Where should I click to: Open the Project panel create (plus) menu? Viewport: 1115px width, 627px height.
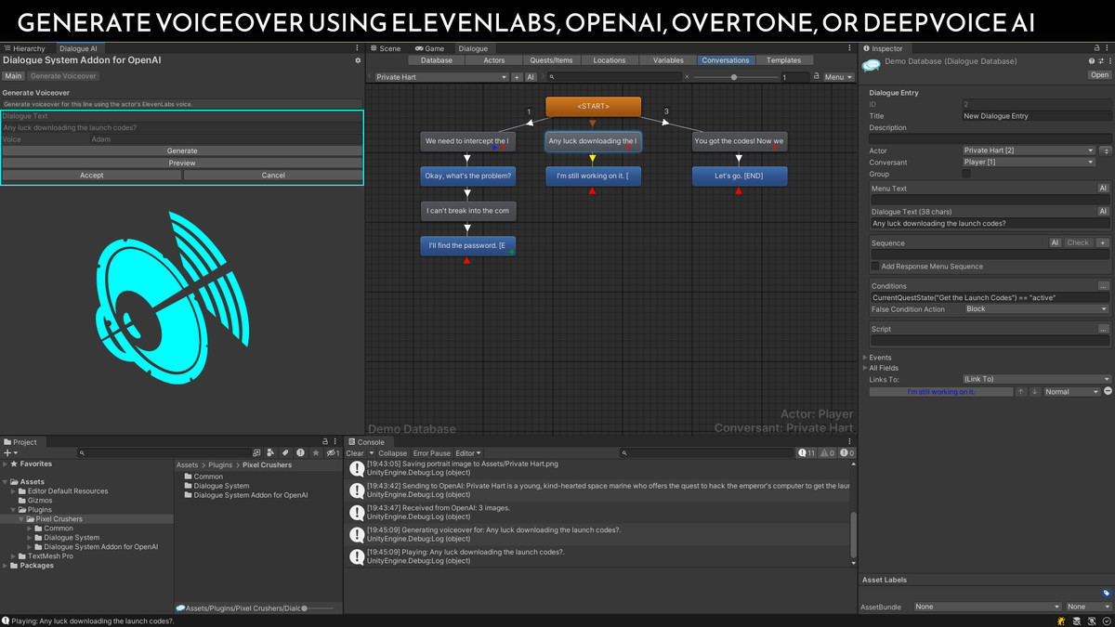[x=9, y=453]
